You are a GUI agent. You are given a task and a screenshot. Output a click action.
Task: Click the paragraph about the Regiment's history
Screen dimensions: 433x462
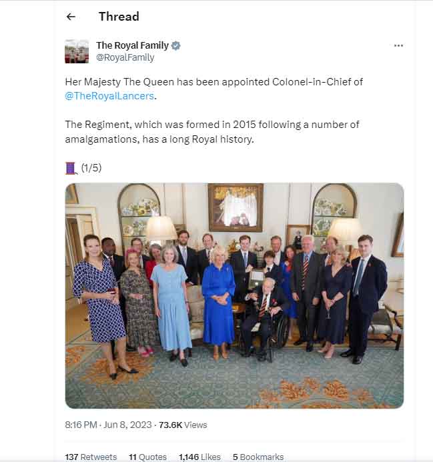(212, 131)
